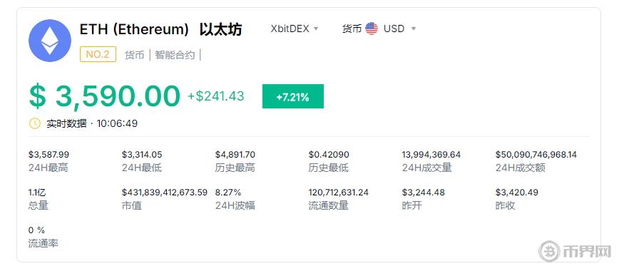Click the 流通数量 label
The image size is (619, 271).
pos(329,206)
